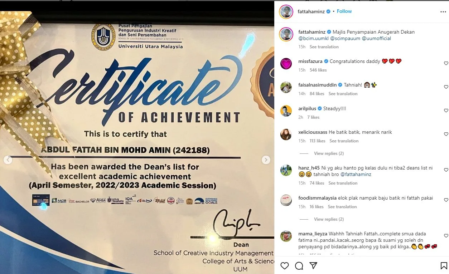Go to the previous photo using left arrow

[x=8, y=160]
